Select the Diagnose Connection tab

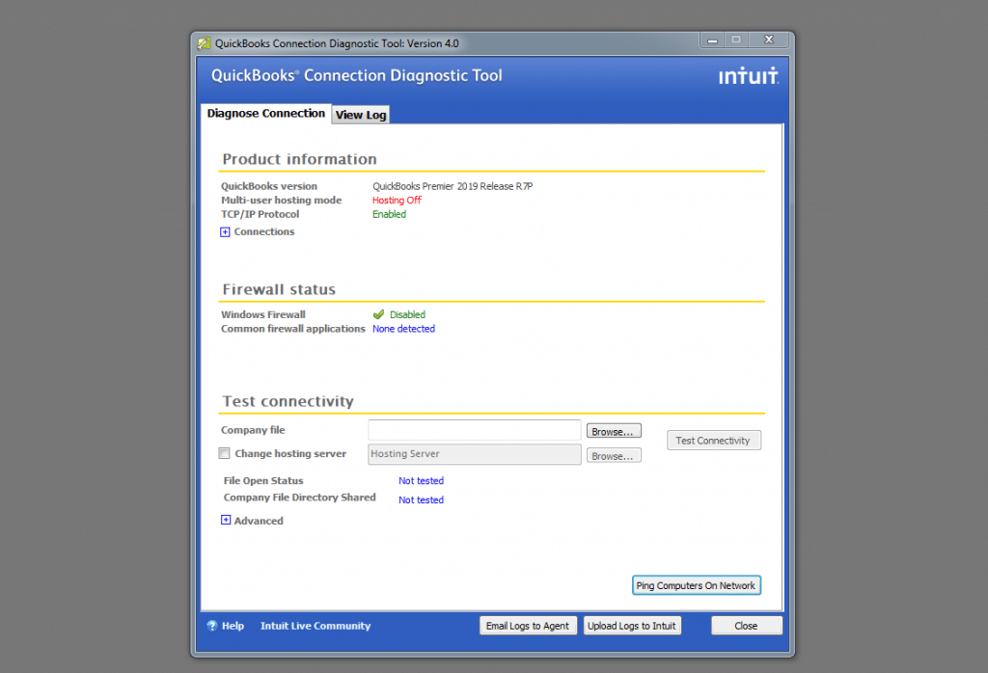[x=266, y=114]
